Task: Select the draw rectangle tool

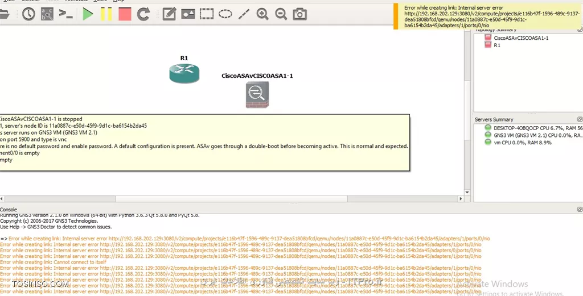Action: coord(207,14)
